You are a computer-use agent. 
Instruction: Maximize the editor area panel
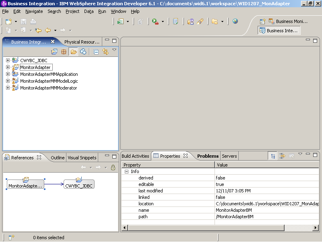coord(315,41)
